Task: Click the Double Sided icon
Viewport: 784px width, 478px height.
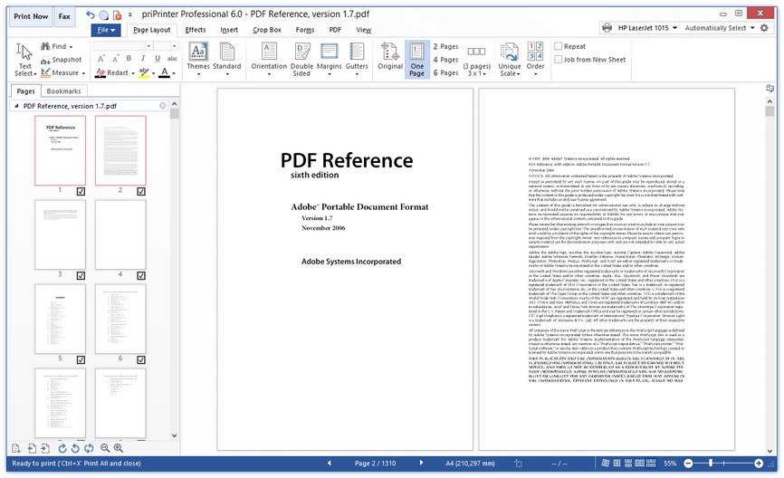Action: [x=301, y=60]
